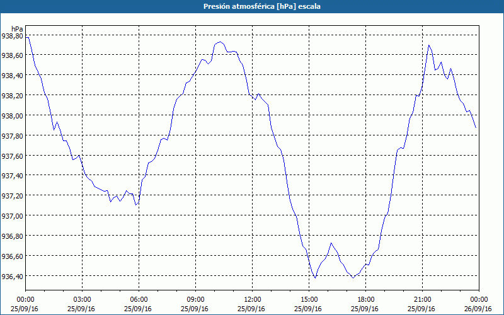This screenshot has height=315, width=504.
Task: Click the 937,40 y-axis label
Action: (12, 176)
